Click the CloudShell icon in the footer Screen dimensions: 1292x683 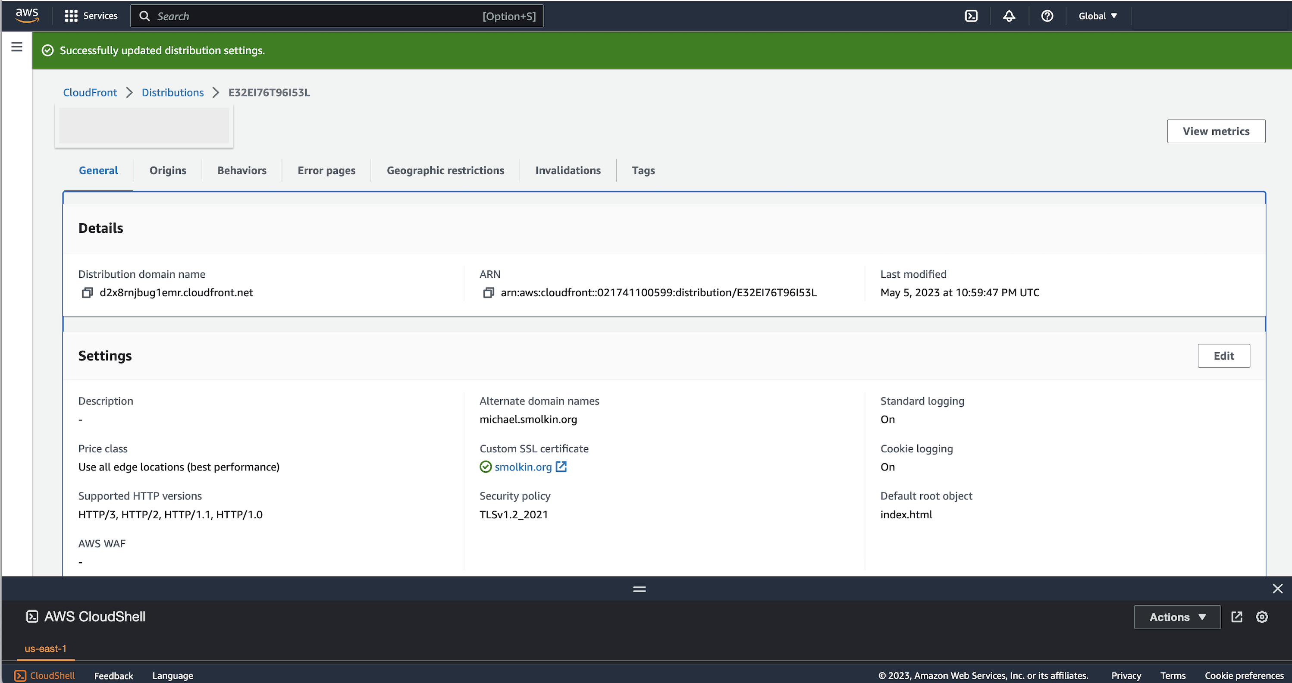(x=20, y=676)
